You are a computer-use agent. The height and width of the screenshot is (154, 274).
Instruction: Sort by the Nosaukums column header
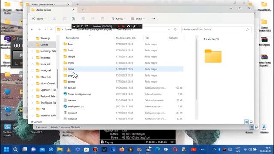point(72,38)
